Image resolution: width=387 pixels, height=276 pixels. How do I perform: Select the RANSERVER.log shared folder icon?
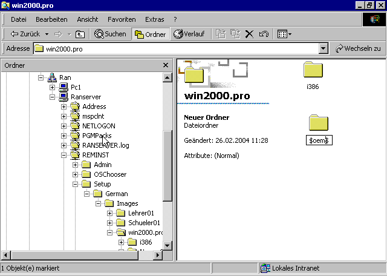point(75,145)
